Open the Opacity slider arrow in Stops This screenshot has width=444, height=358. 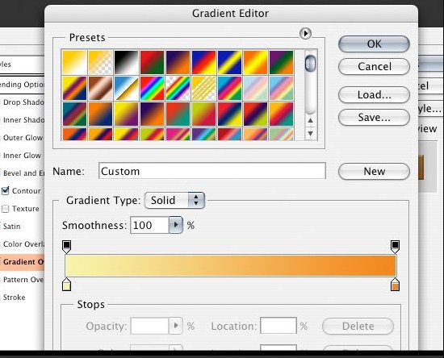point(176,326)
